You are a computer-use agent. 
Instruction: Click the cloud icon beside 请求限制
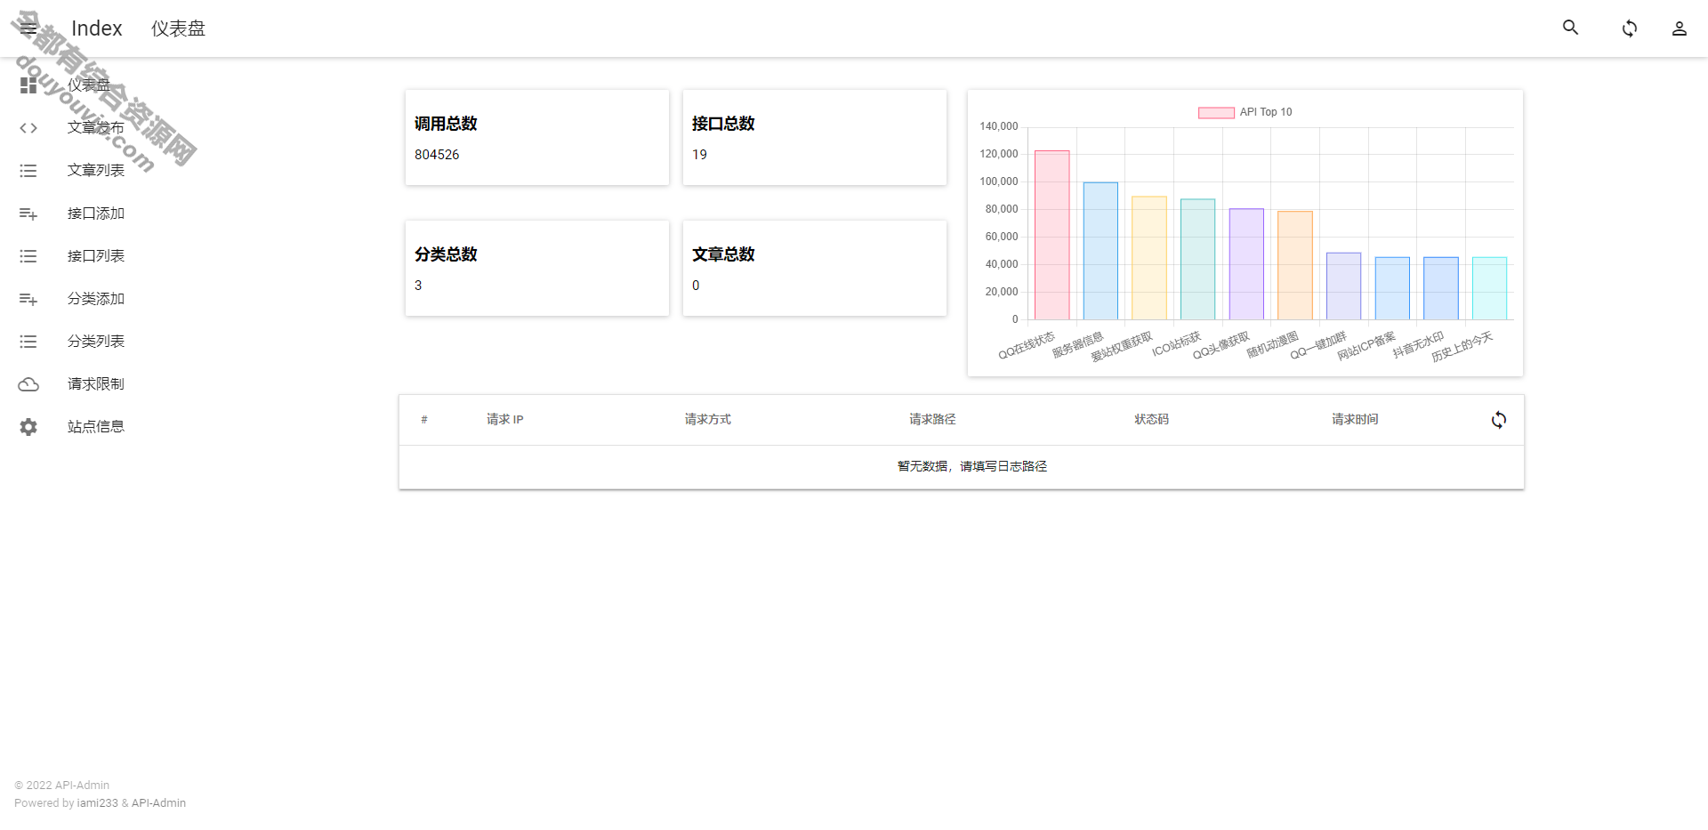(28, 384)
